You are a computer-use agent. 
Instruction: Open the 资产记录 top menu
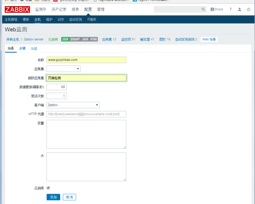tap(59, 9)
